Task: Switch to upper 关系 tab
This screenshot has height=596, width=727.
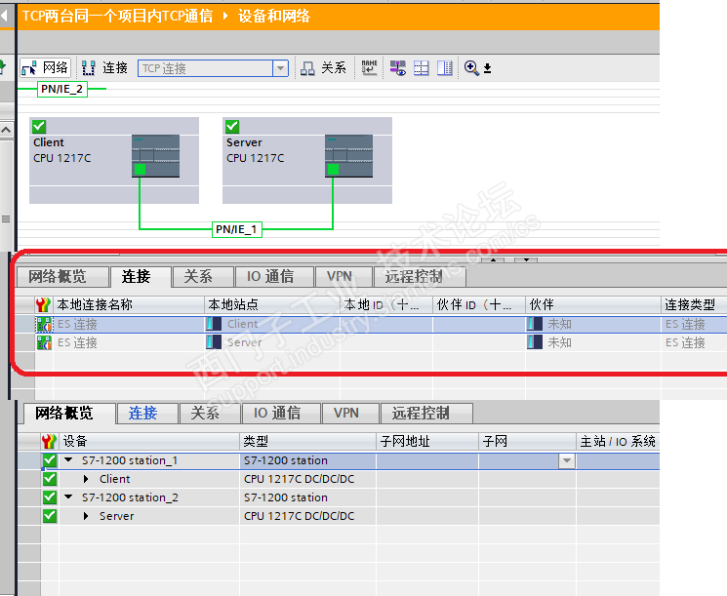Action: [x=203, y=277]
